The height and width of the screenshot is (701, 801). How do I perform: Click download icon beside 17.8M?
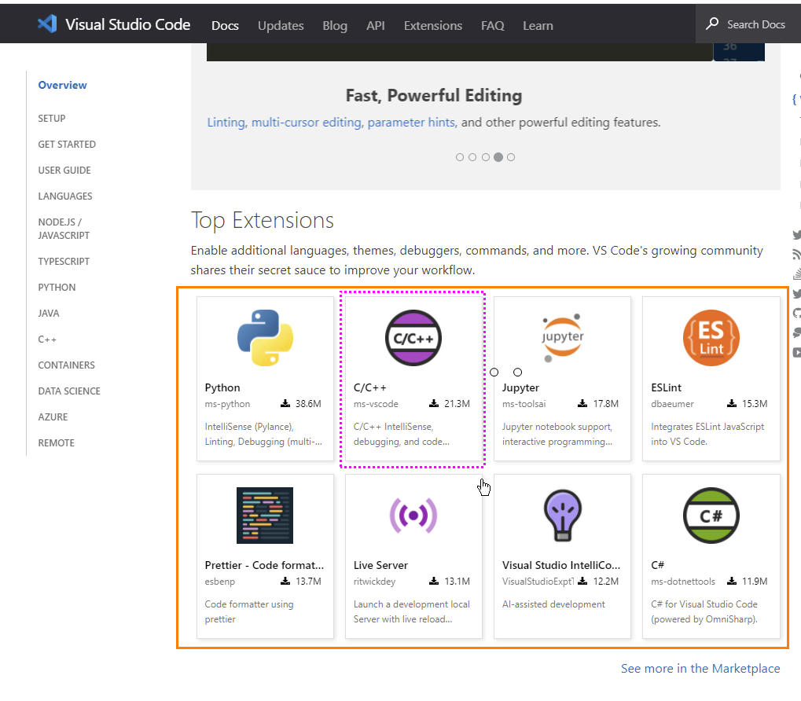[582, 403]
